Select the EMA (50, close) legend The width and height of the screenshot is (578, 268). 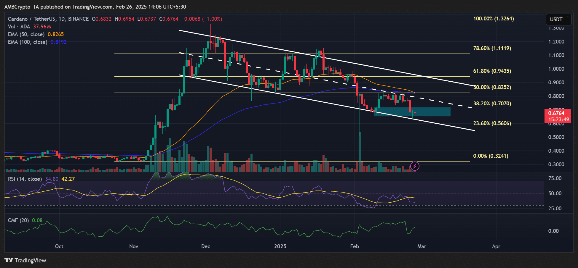pyautogui.click(x=26, y=34)
